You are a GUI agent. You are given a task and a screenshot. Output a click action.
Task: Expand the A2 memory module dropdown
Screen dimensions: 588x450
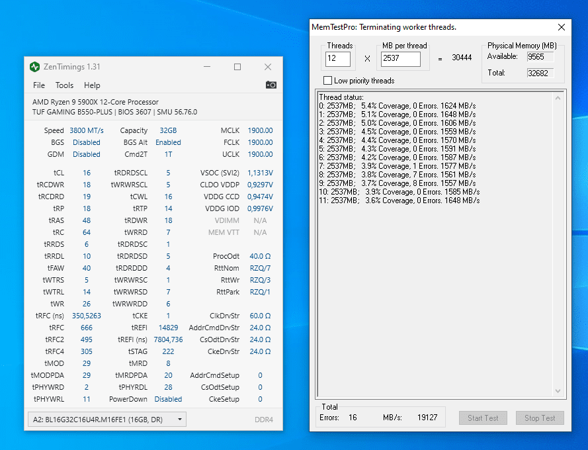[107, 420]
